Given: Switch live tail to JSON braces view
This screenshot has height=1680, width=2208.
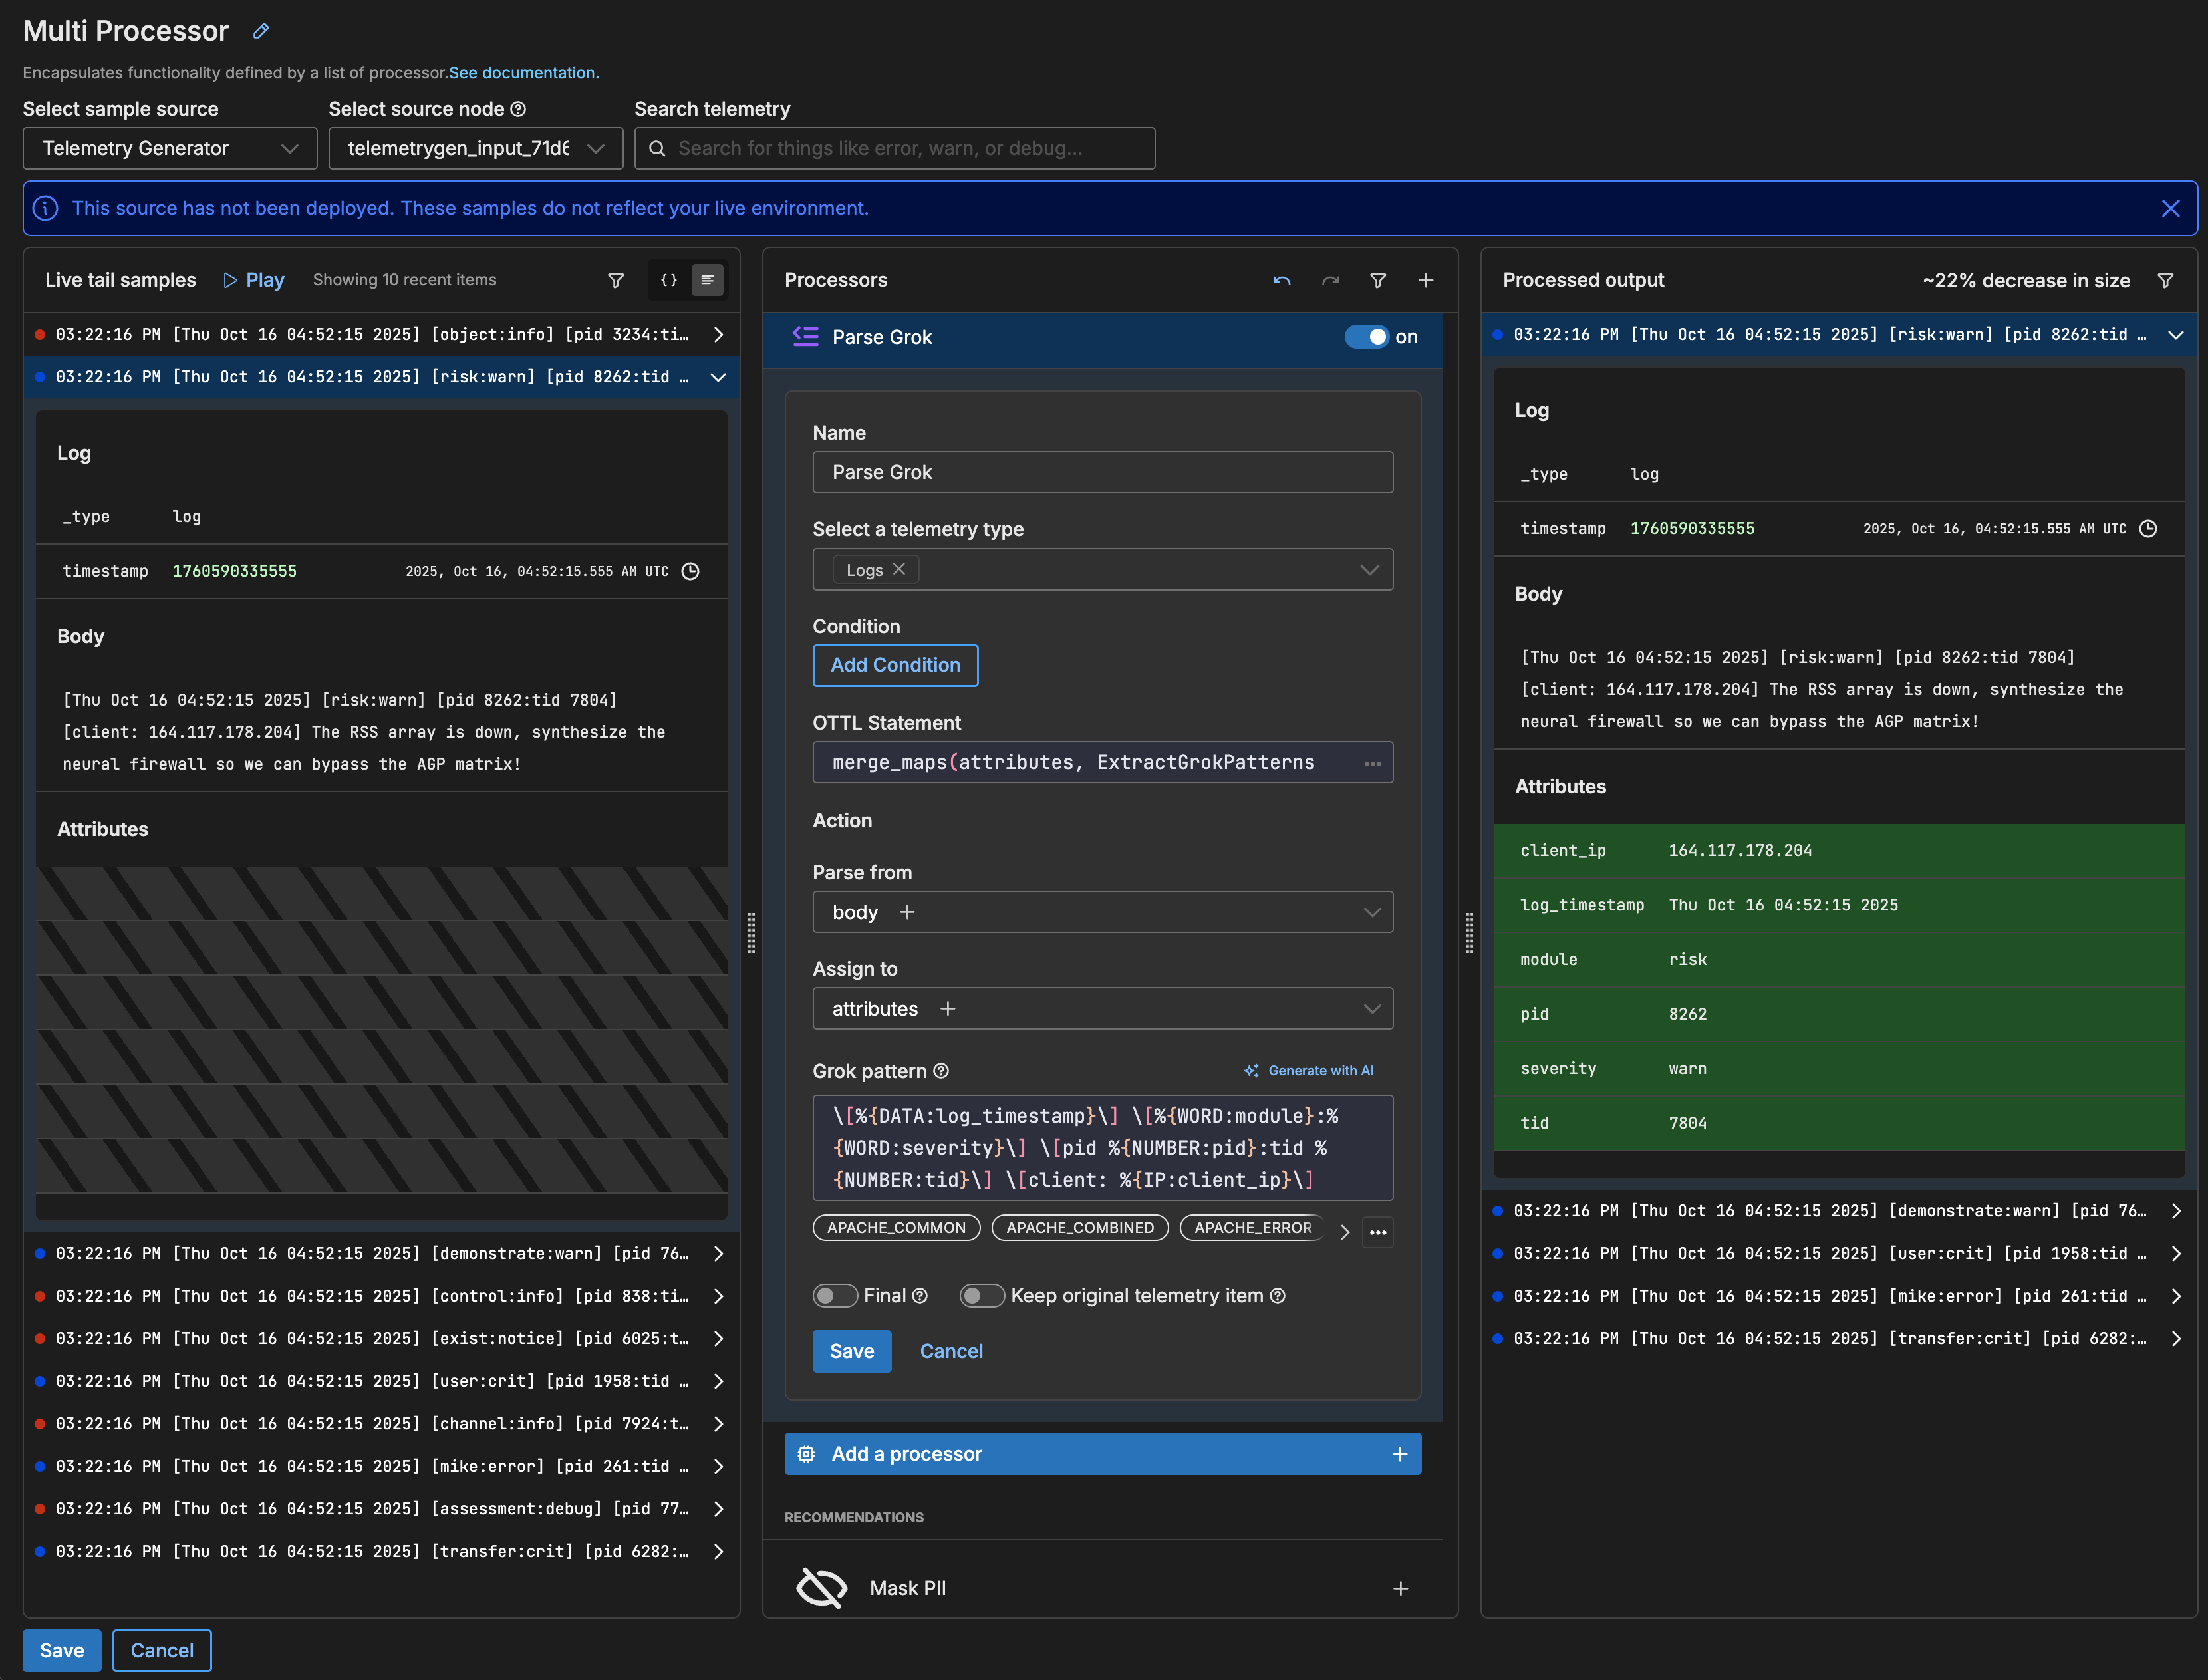Looking at the screenshot, I should pyautogui.click(x=669, y=281).
